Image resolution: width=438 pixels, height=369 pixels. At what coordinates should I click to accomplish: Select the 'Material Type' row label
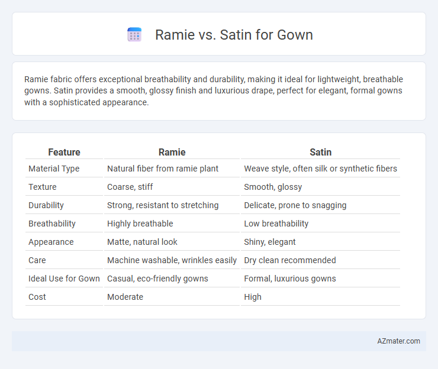click(x=54, y=169)
